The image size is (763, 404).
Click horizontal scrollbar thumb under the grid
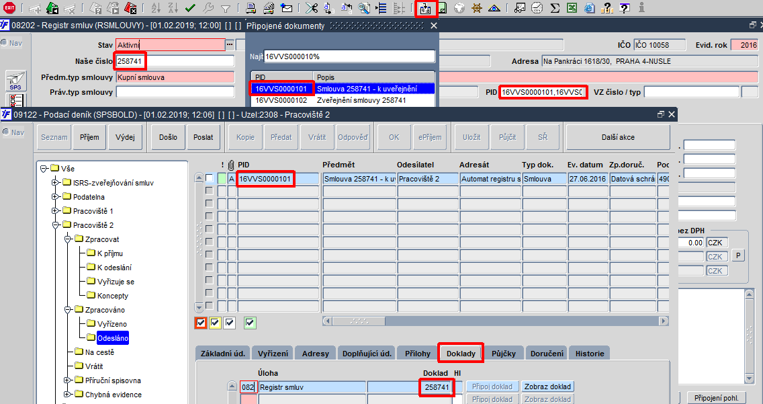(x=359, y=321)
